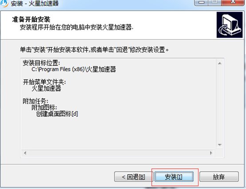Image resolution: width=246 pixels, height=189 pixels.
Task: Select the C:\Program Files (x86) path line
Action: pyautogui.click(x=74, y=69)
